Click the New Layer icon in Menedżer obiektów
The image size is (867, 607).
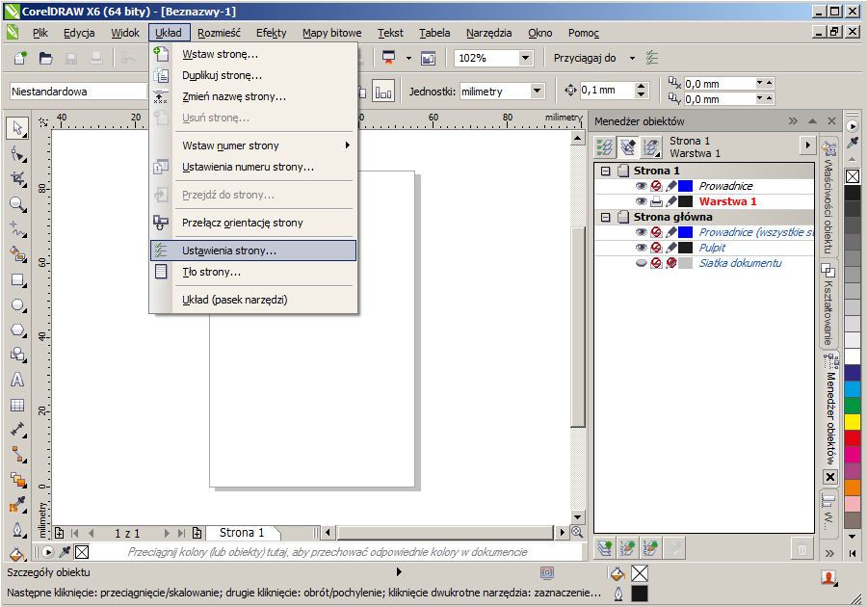tap(606, 548)
